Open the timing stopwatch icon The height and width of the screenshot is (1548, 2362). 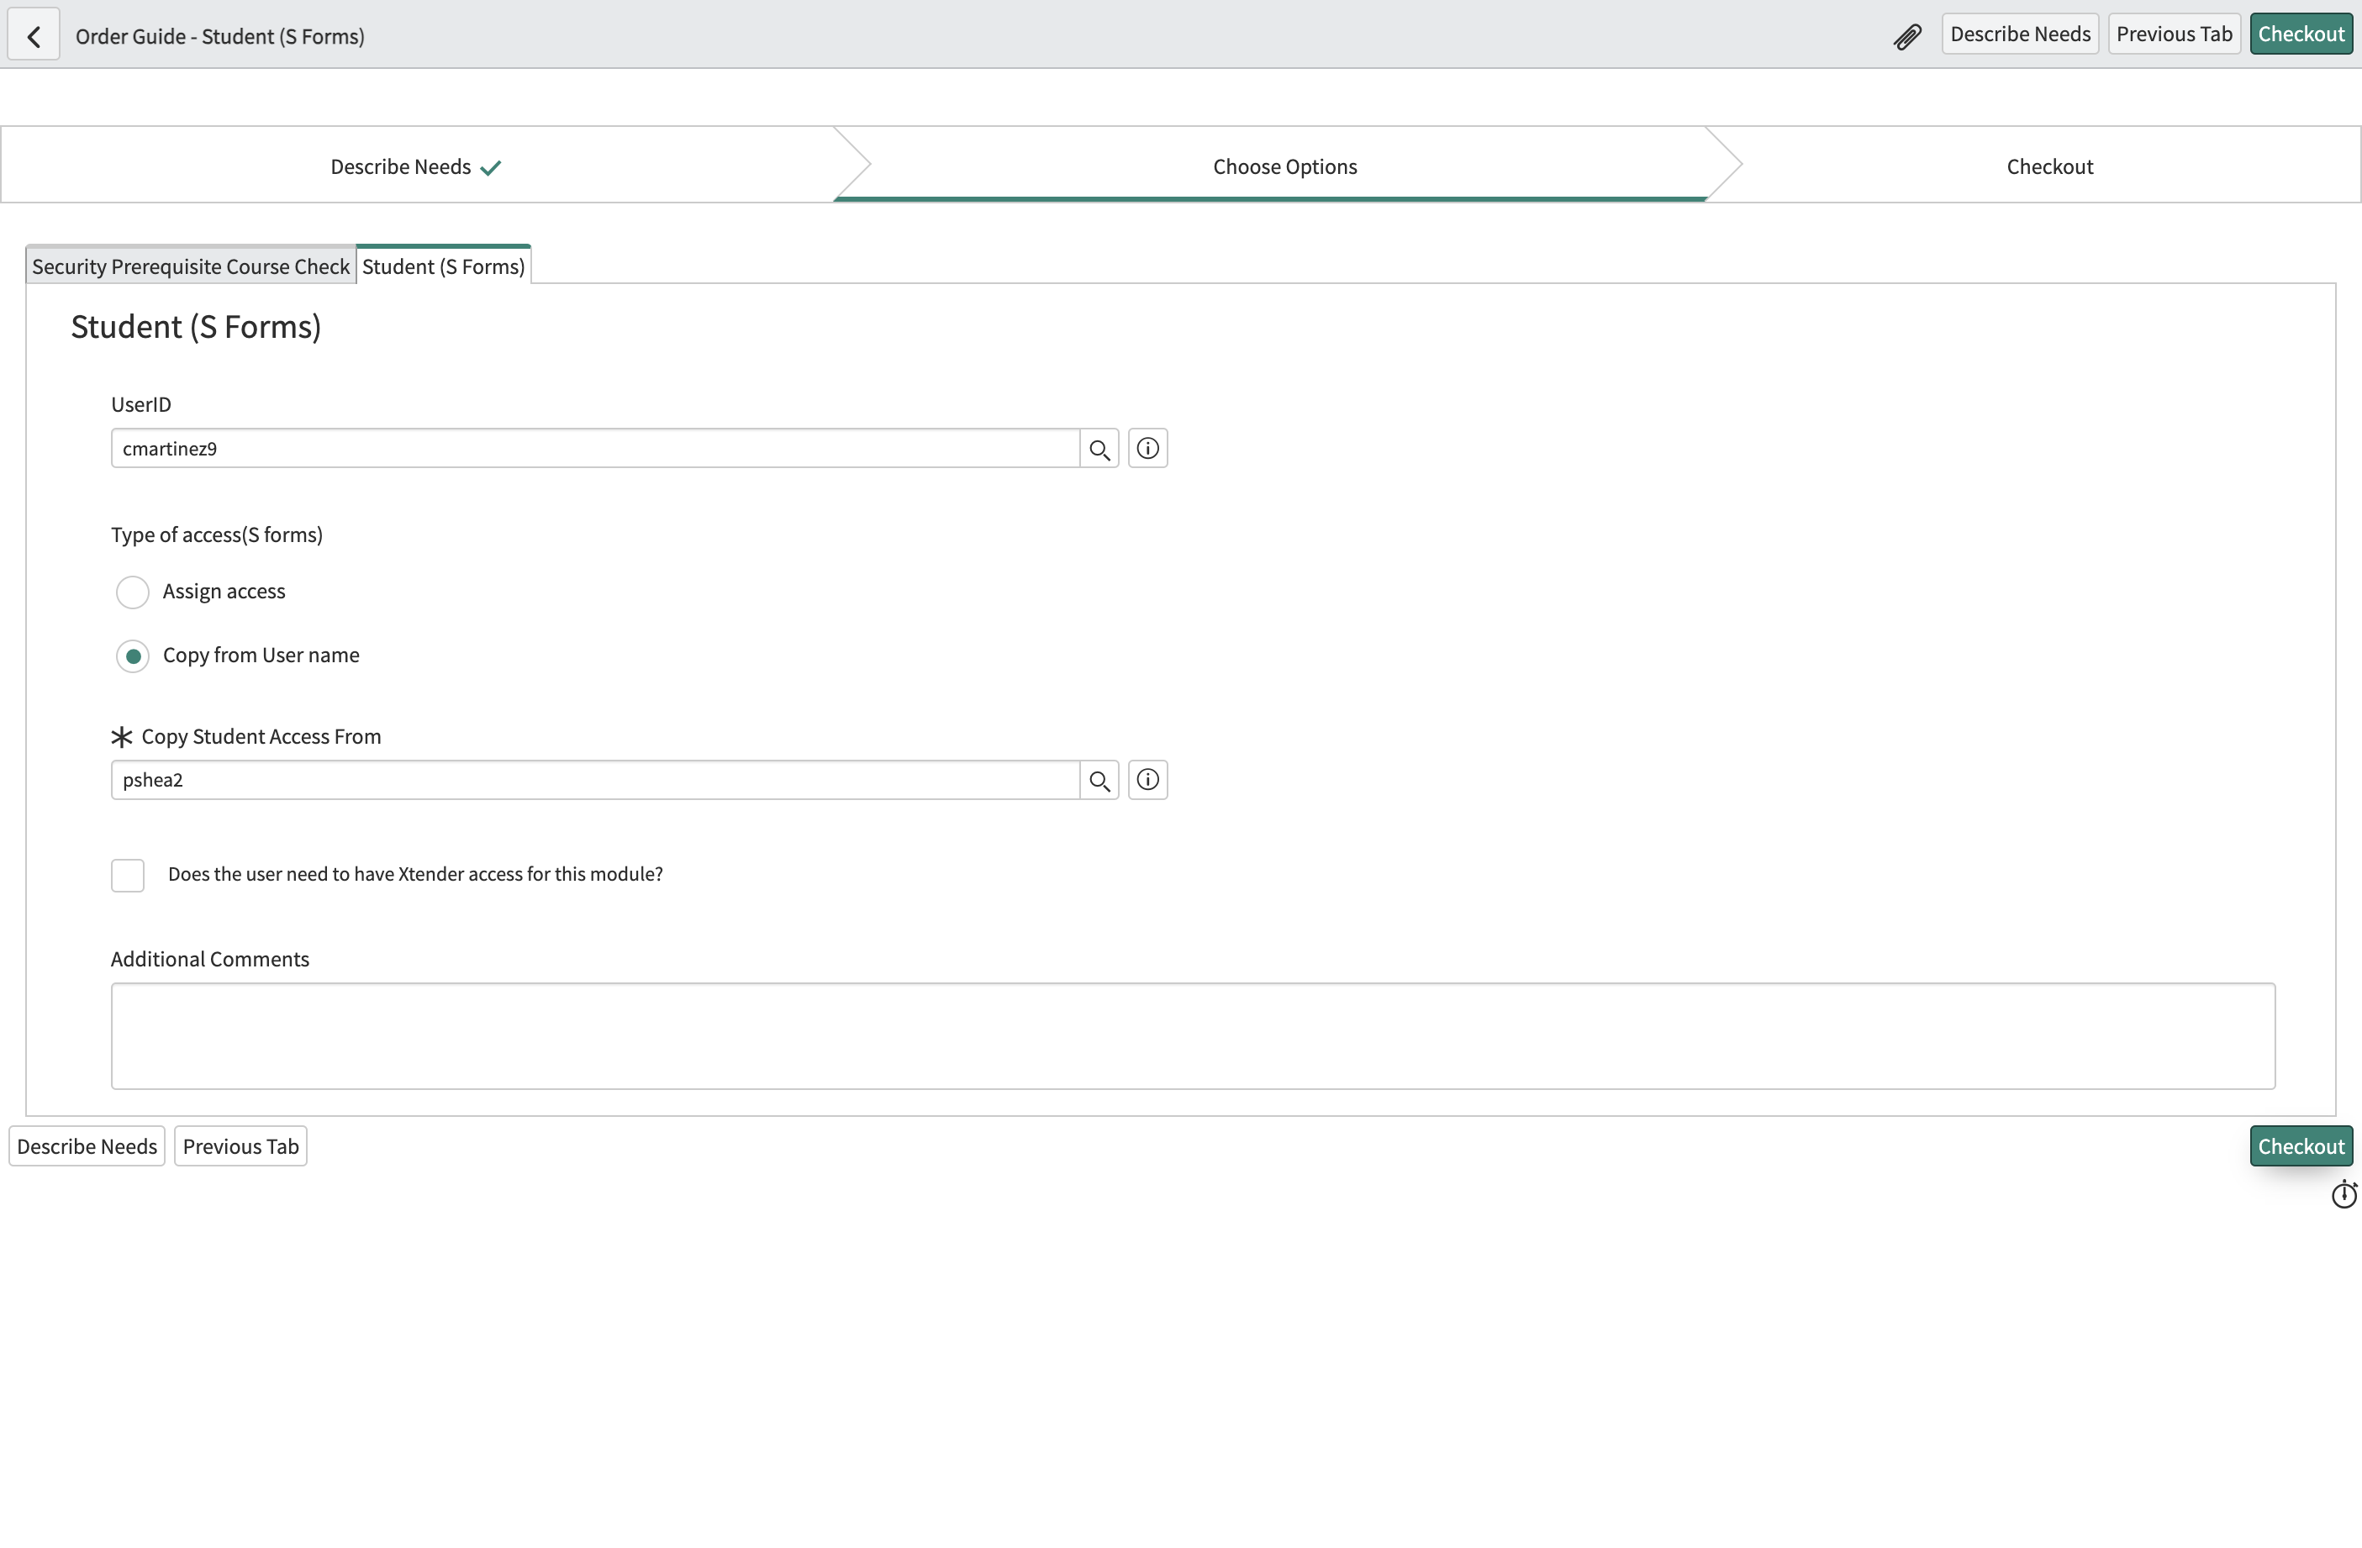coord(2344,1193)
